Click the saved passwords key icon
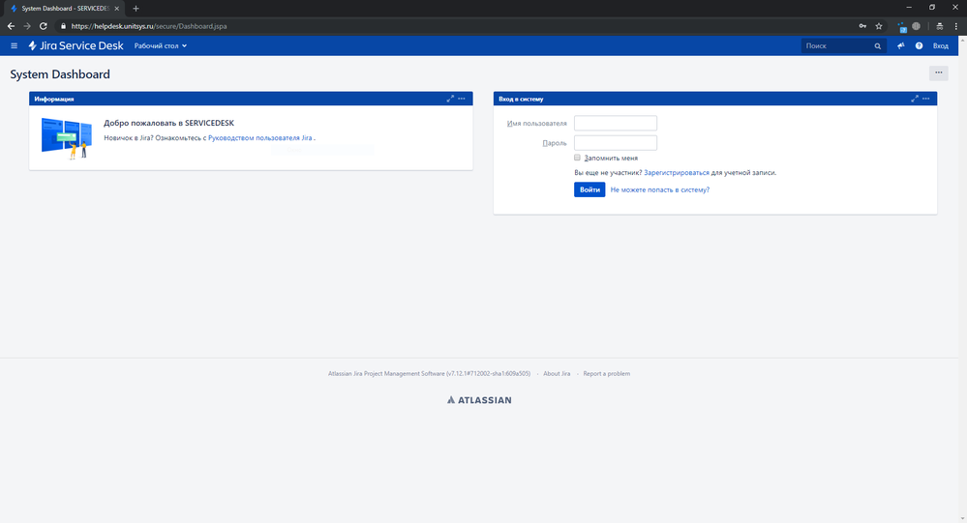The height and width of the screenshot is (523, 967). pyautogui.click(x=862, y=26)
